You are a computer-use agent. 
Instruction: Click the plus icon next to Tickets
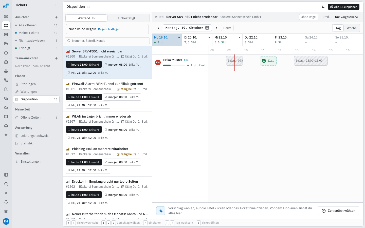click(56, 5)
